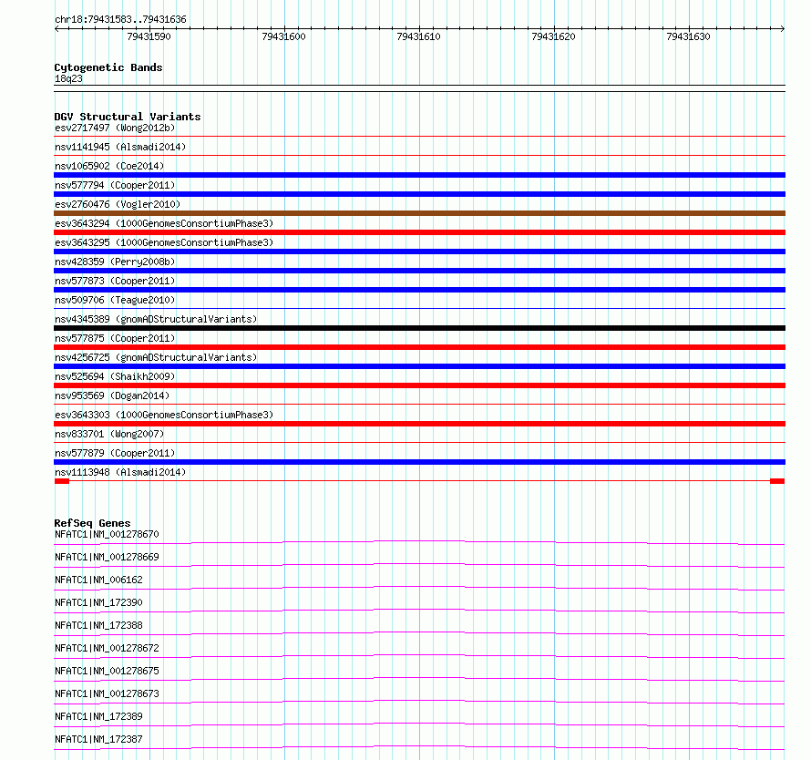Select the Cytogenetic Bands track title

tap(108, 67)
